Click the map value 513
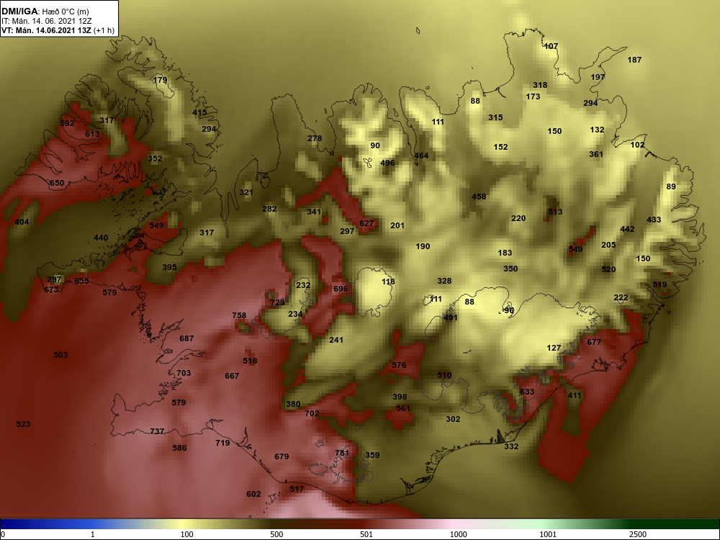Viewport: 720px width, 540px height. coord(555,212)
